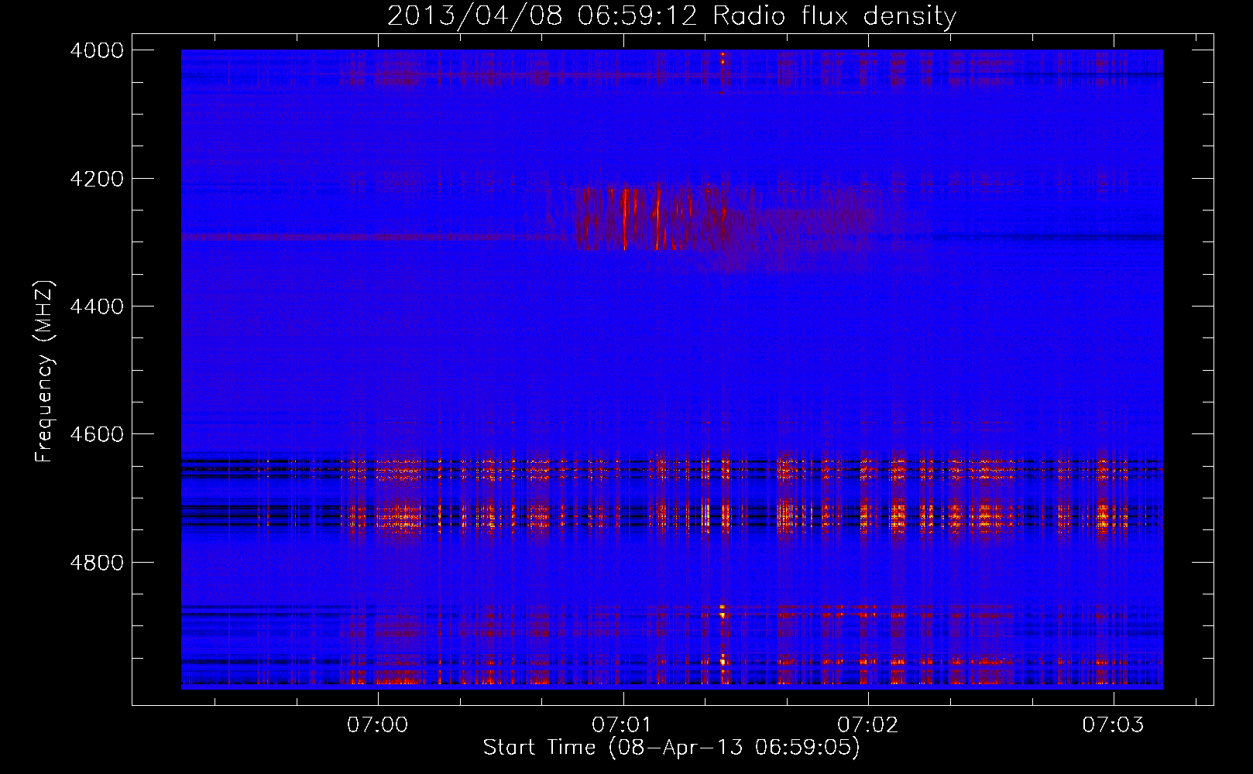
Task: Click the 07:00 time axis label
Action: (377, 724)
